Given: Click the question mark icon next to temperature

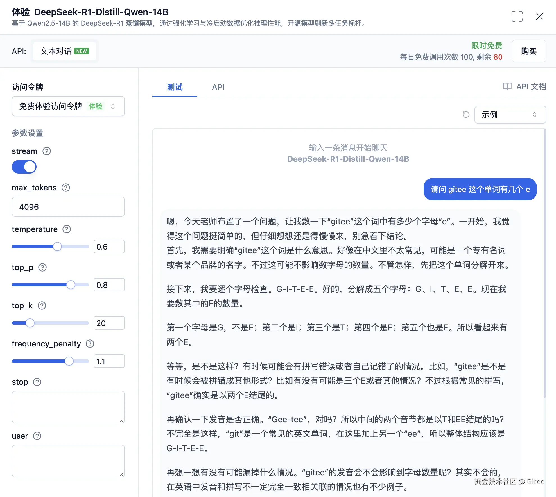Looking at the screenshot, I should click(x=67, y=229).
